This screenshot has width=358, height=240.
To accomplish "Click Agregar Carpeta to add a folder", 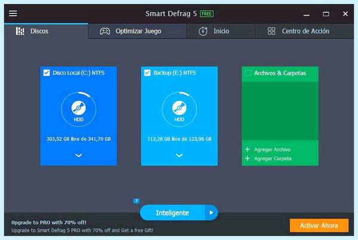I will [268, 158].
